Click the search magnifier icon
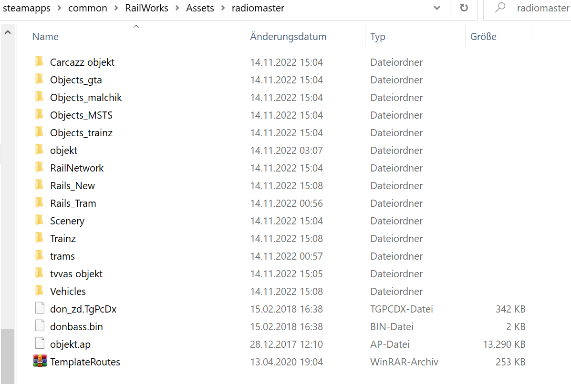This screenshot has height=384, width=571. 500,7
